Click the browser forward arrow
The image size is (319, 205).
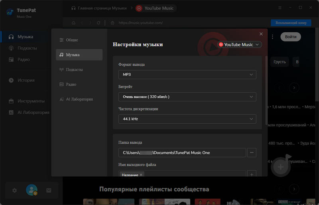pyautogui.click(x=90, y=23)
